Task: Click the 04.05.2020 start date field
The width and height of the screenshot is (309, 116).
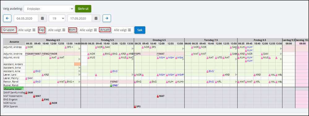Action: [26, 18]
